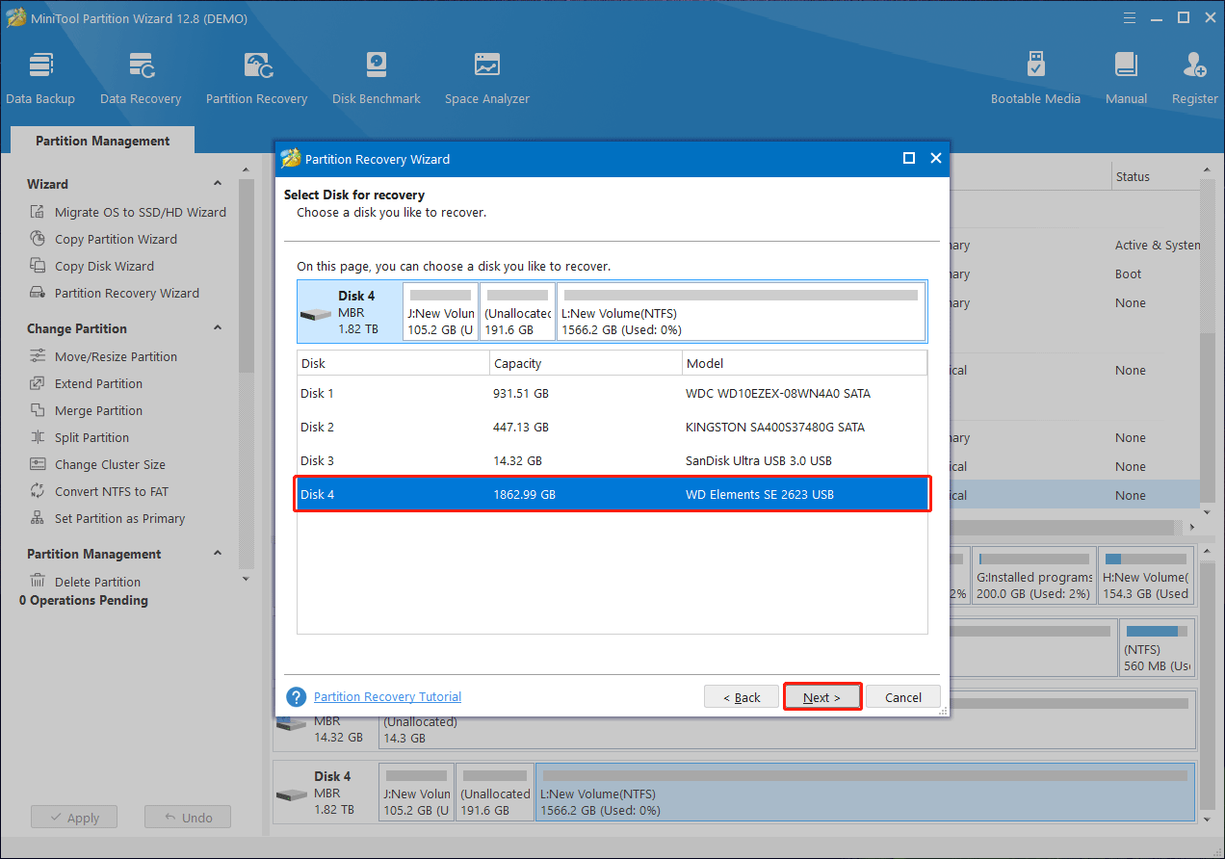The width and height of the screenshot is (1225, 859).
Task: Maximize the Partition Recovery Wizard dialog
Action: click(x=909, y=159)
